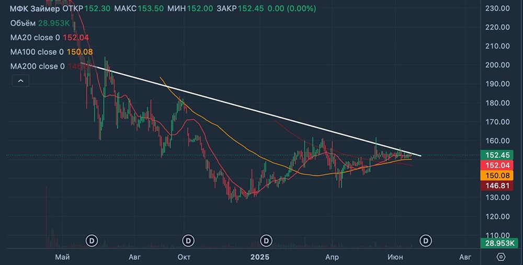
Task: Click the MA20 price label 152.04
Action: pyautogui.click(x=497, y=165)
